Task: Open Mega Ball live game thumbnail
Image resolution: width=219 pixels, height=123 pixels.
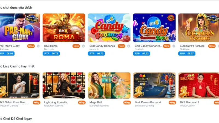Action: [x=109, y=86]
